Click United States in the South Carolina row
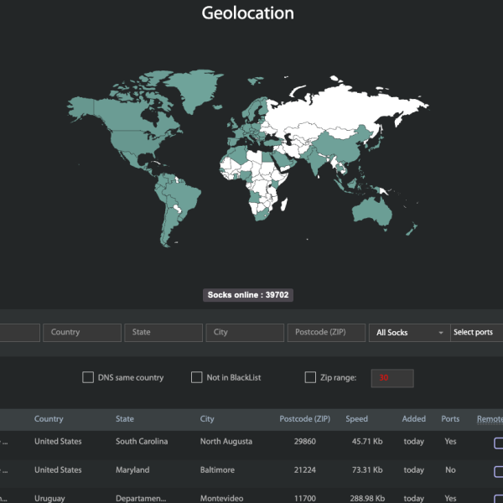503x503 pixels. point(58,441)
